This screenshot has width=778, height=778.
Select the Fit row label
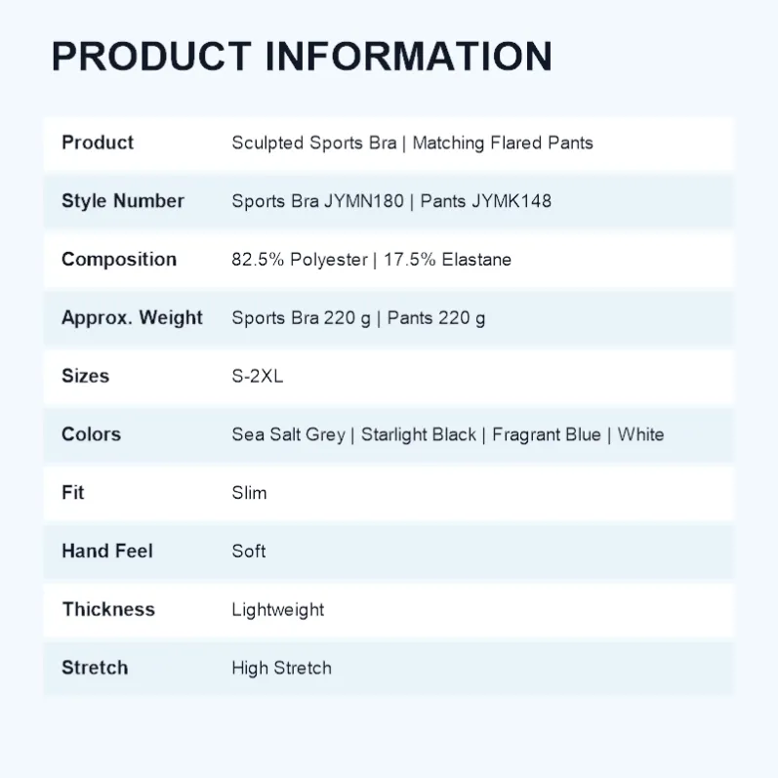click(x=73, y=493)
